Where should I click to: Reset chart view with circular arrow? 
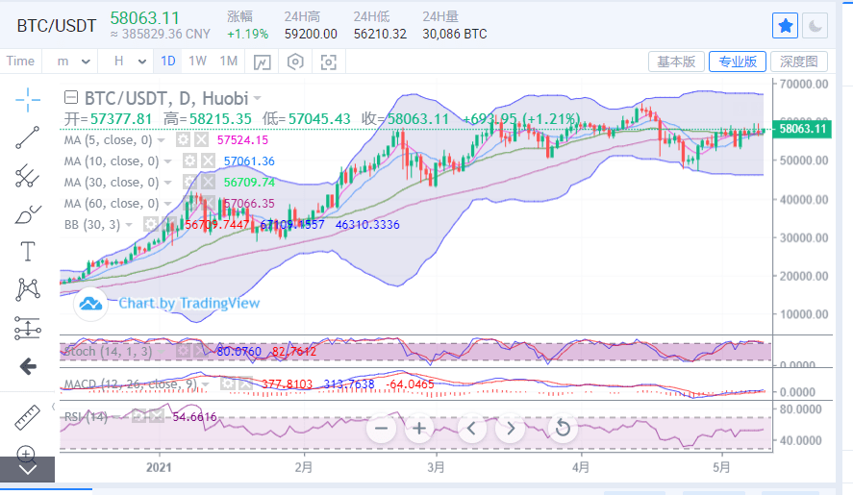(x=563, y=429)
